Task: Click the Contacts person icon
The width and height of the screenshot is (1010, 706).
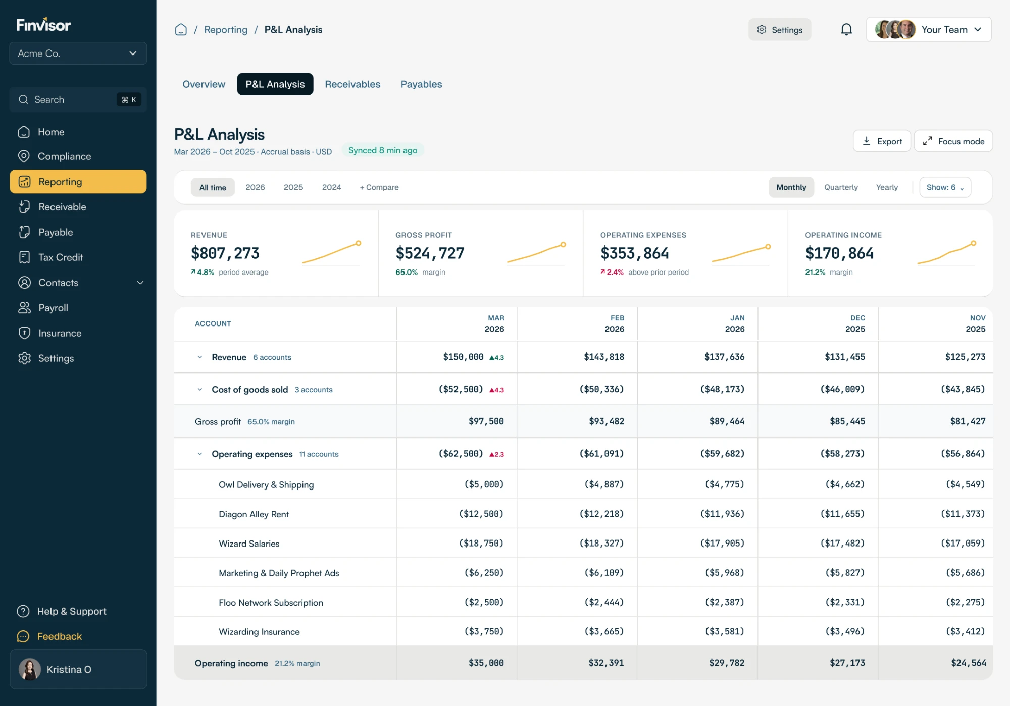Action: point(24,283)
